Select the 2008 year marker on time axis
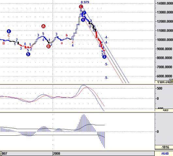Viewport: 173px width, 156px height. tap(56, 153)
